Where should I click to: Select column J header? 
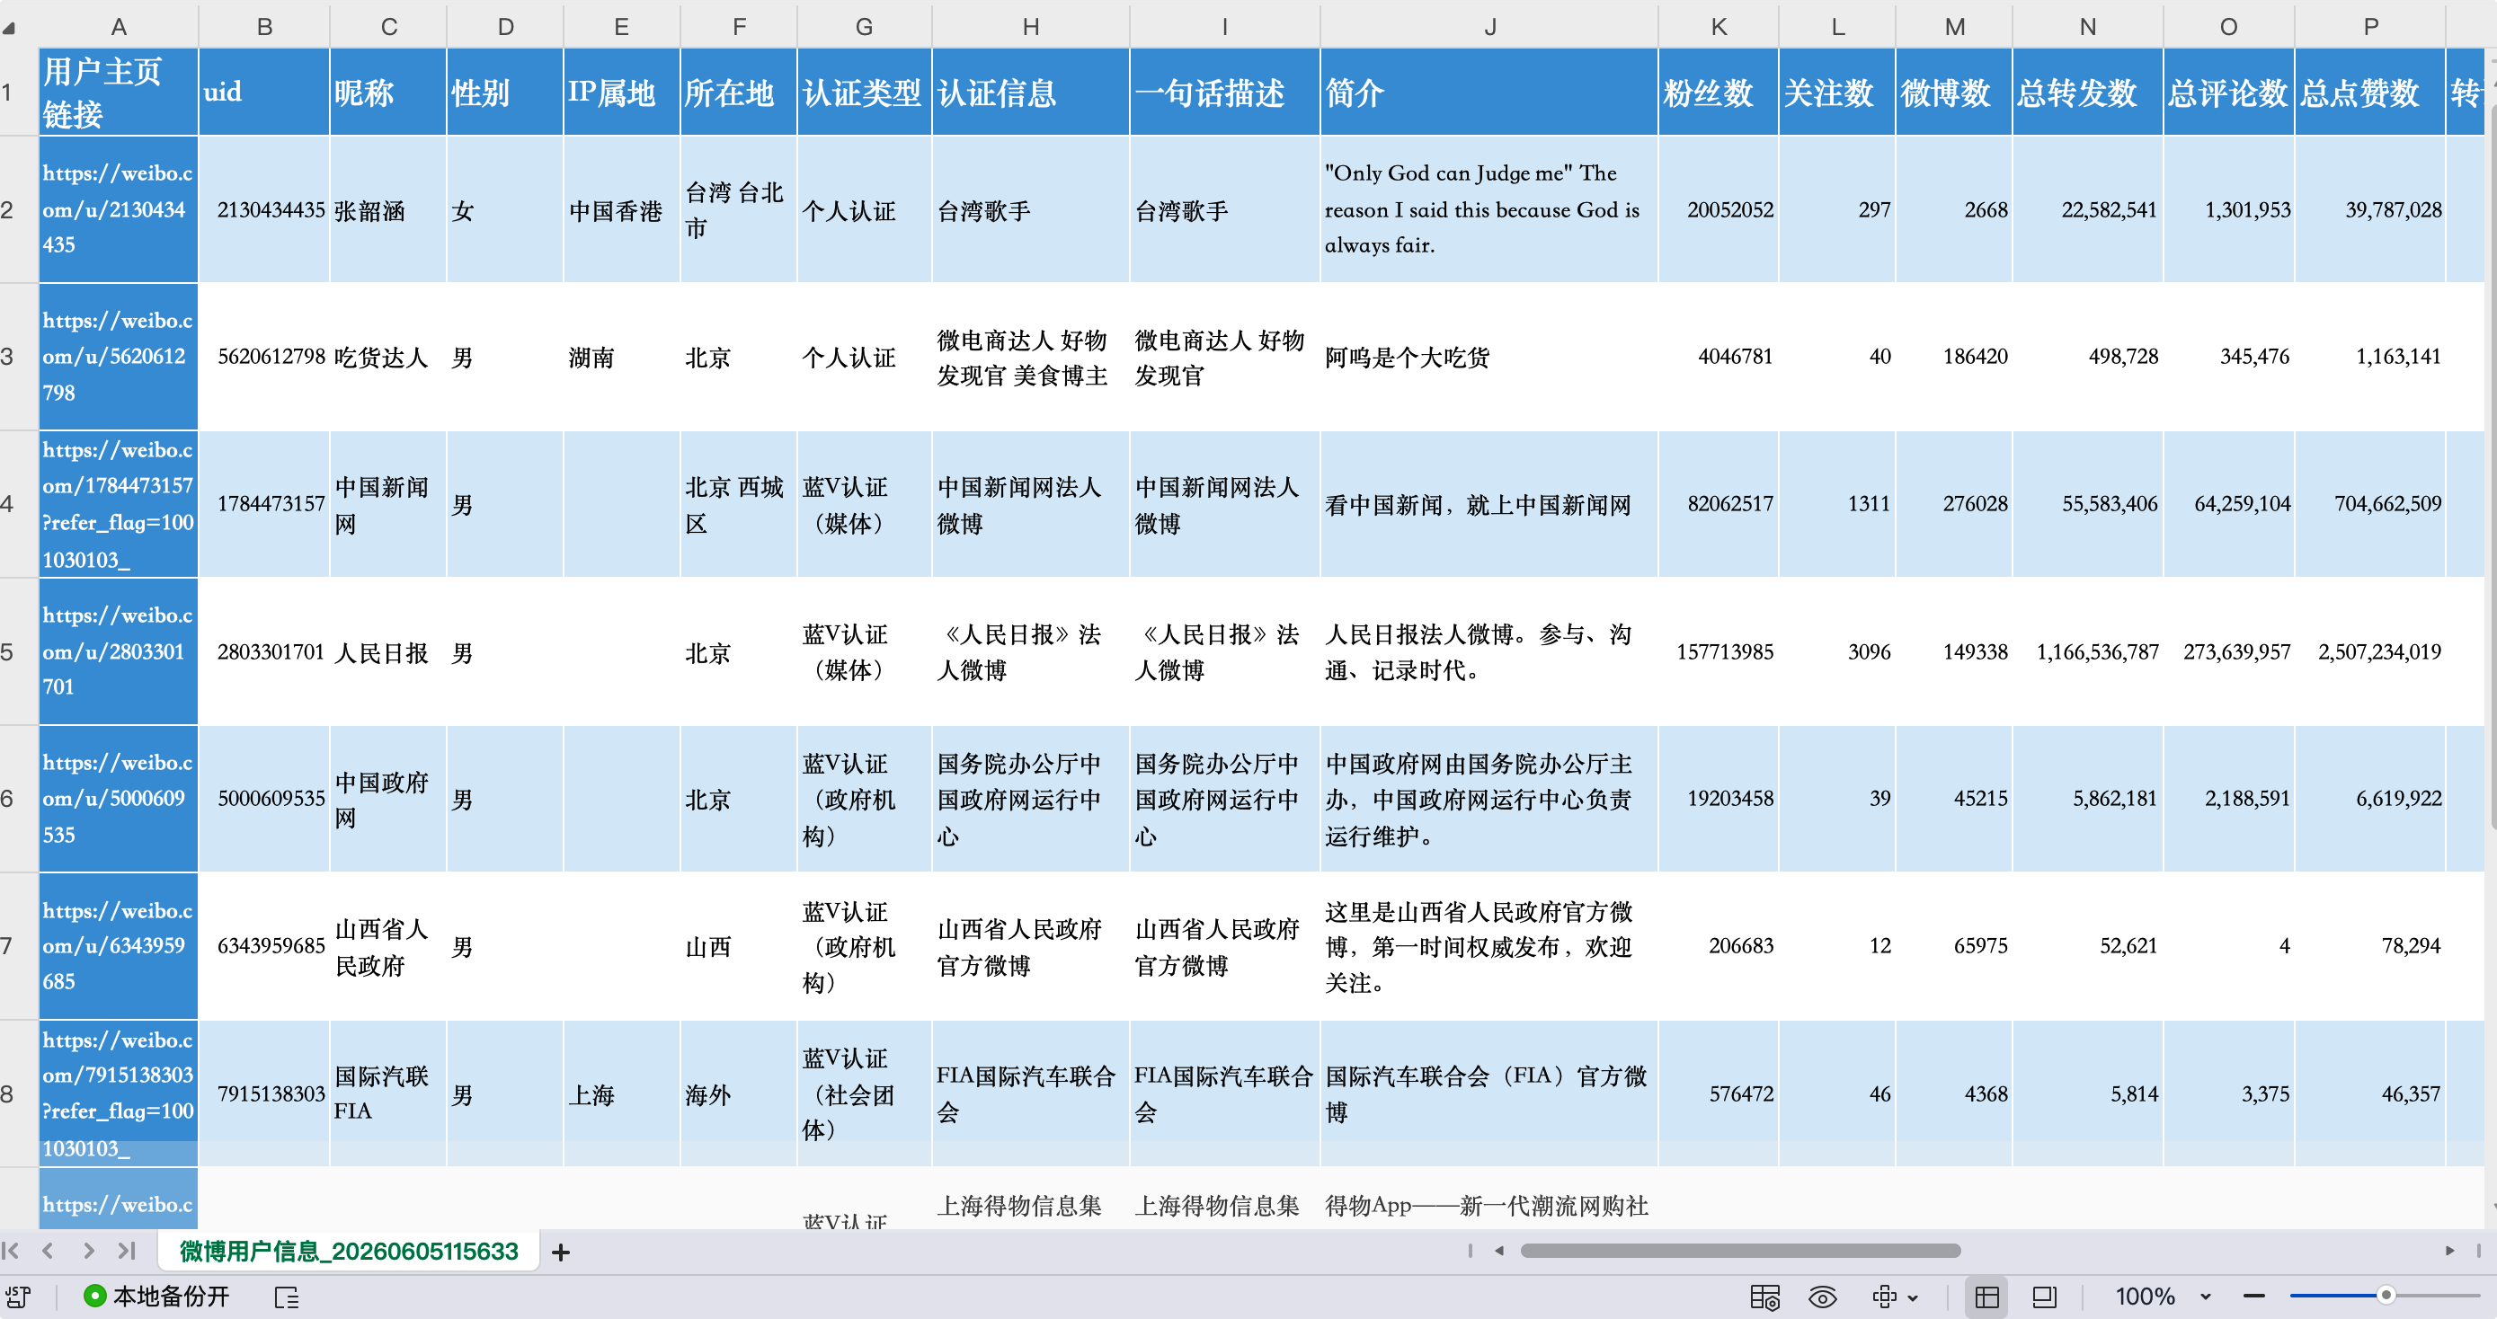pyautogui.click(x=1488, y=26)
